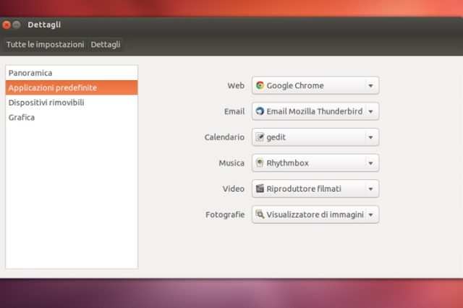Click Visualizzatore di immagini text

click(315, 215)
